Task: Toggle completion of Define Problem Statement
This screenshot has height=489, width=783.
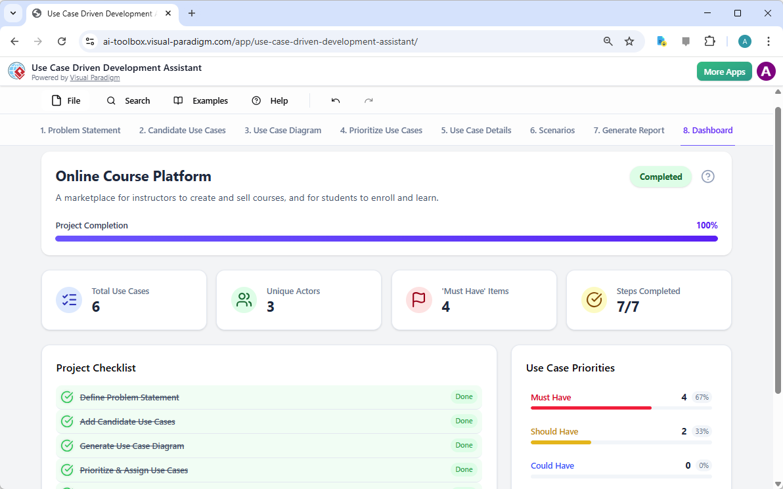Action: 66,396
